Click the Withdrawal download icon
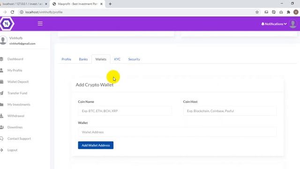 (x=2, y=116)
